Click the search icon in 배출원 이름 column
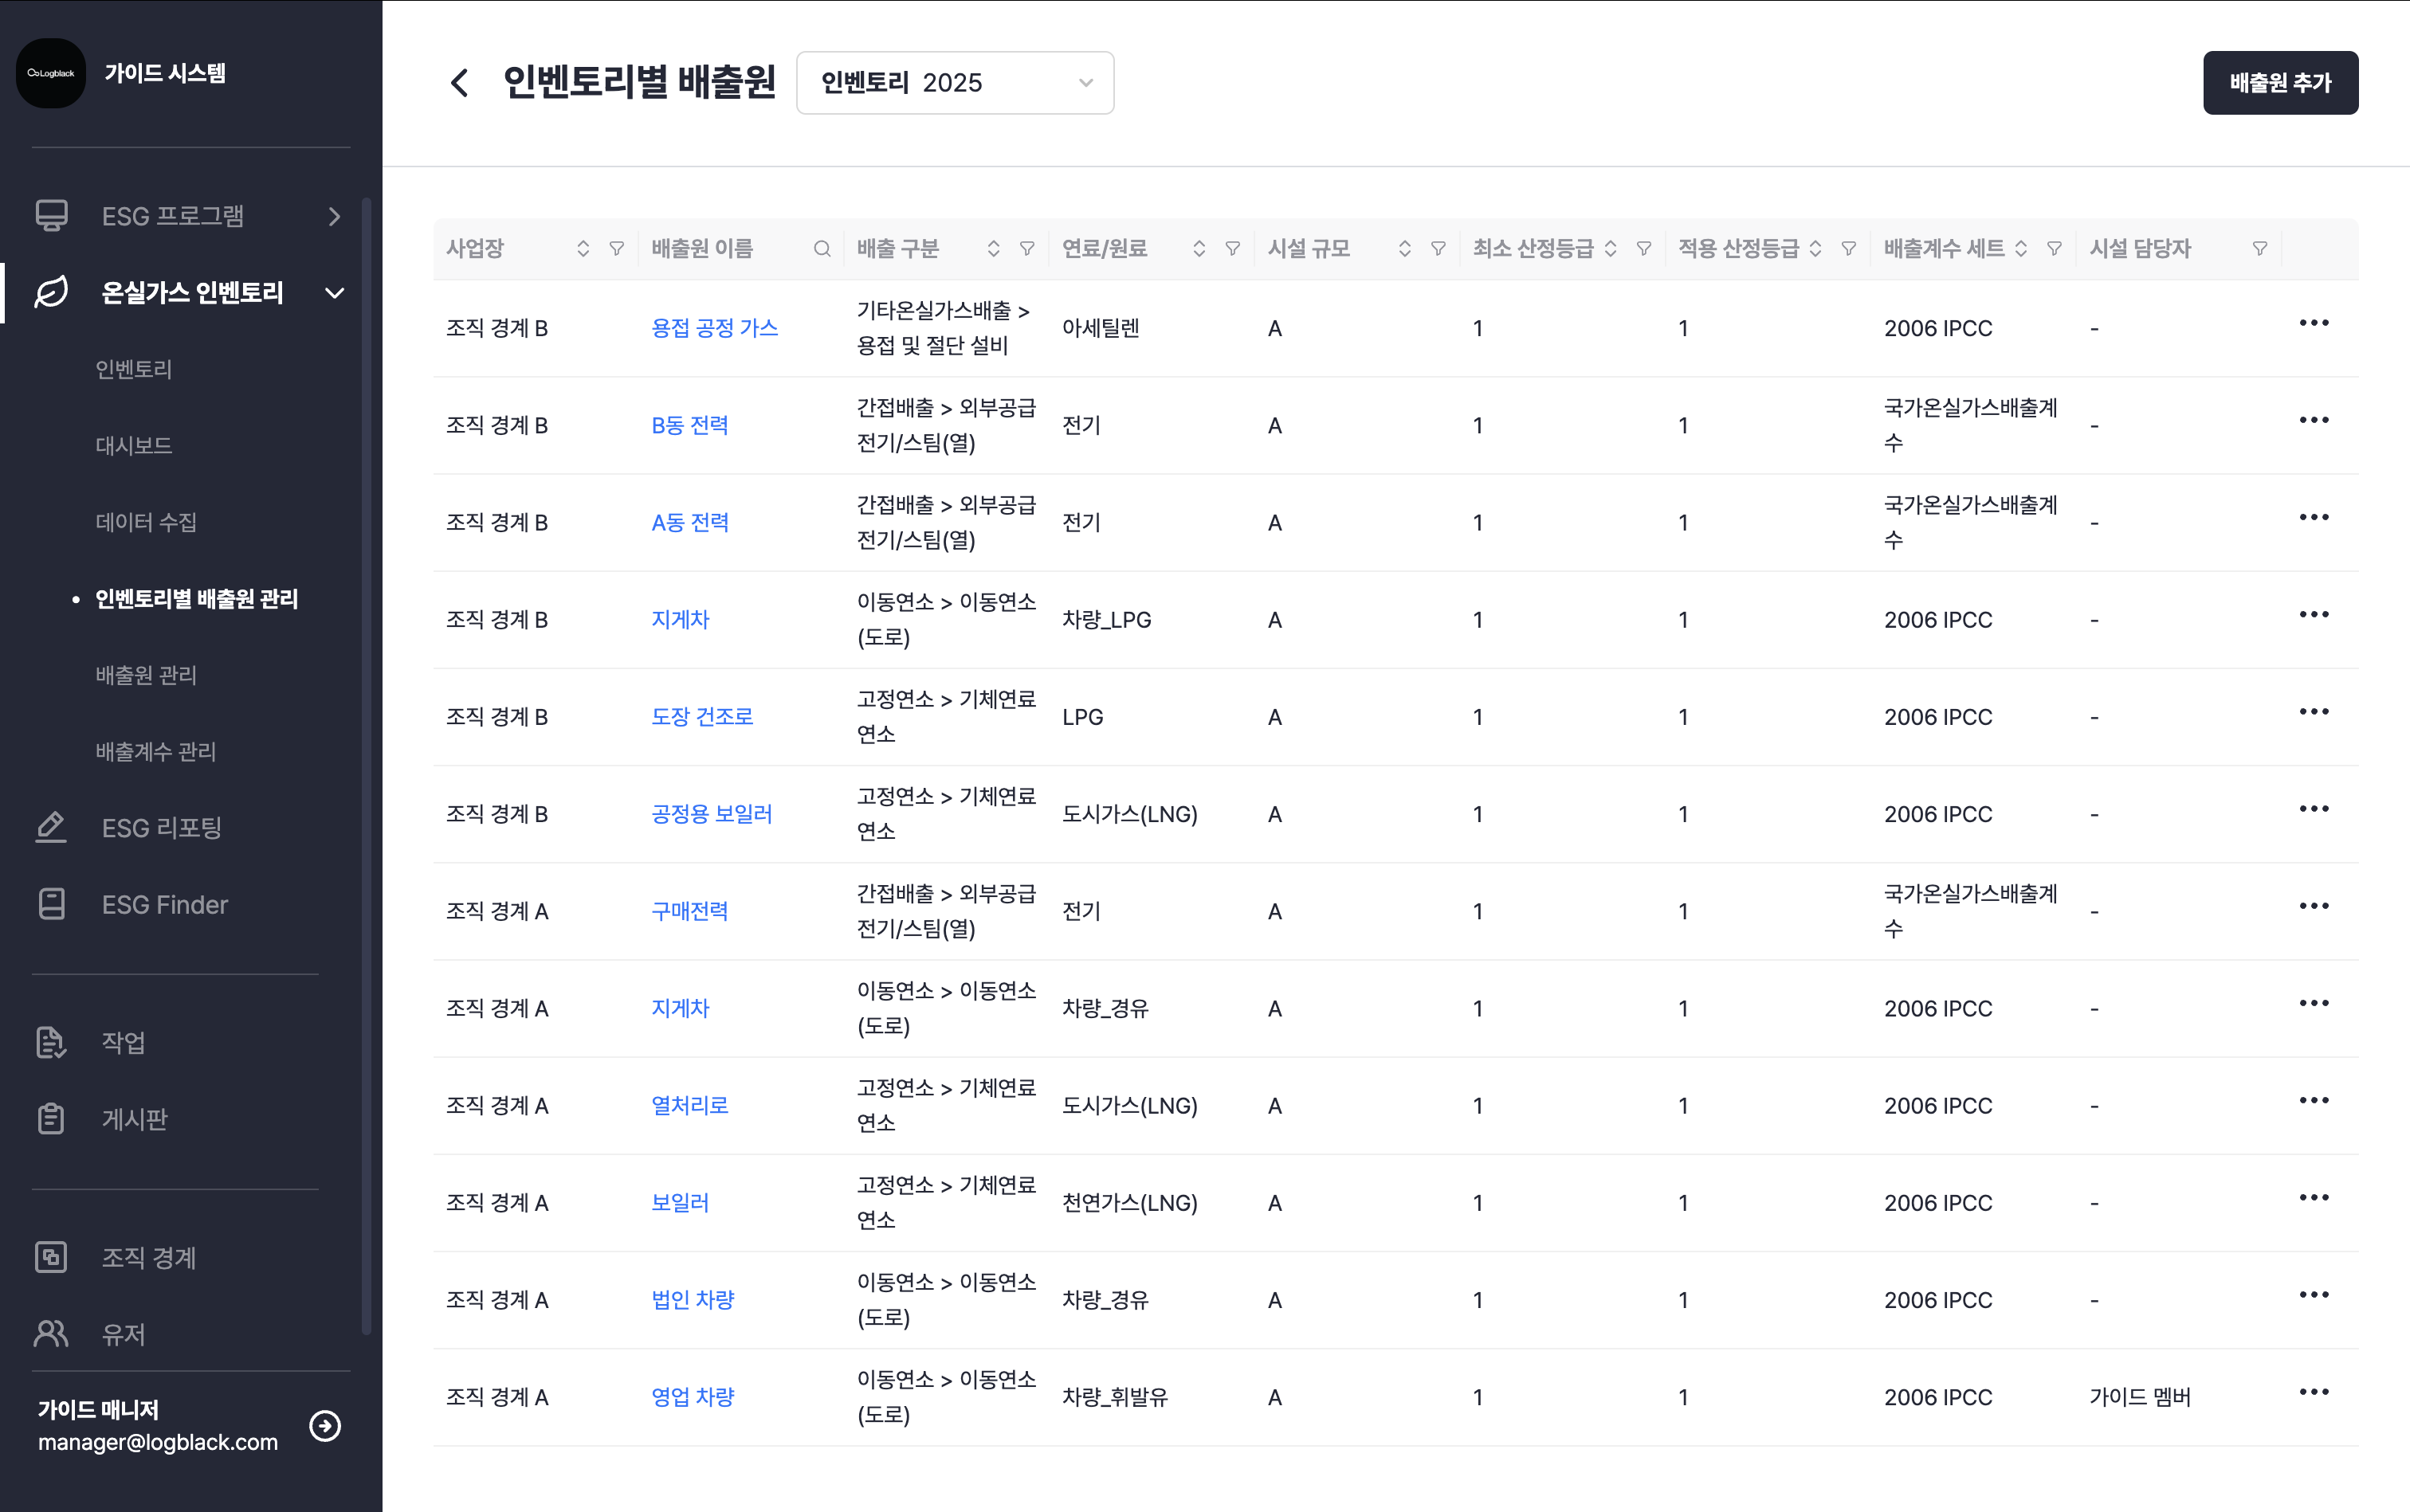2410x1512 pixels. [x=822, y=249]
